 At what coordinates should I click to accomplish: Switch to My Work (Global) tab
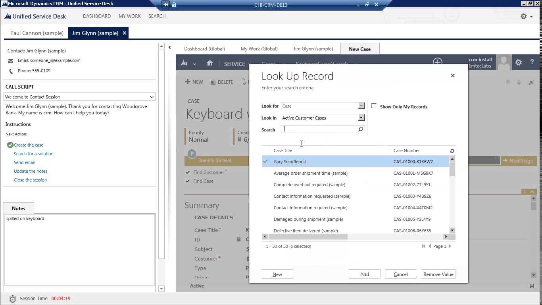click(259, 49)
